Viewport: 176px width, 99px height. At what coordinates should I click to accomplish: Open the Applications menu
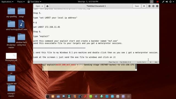tap(7, 2)
